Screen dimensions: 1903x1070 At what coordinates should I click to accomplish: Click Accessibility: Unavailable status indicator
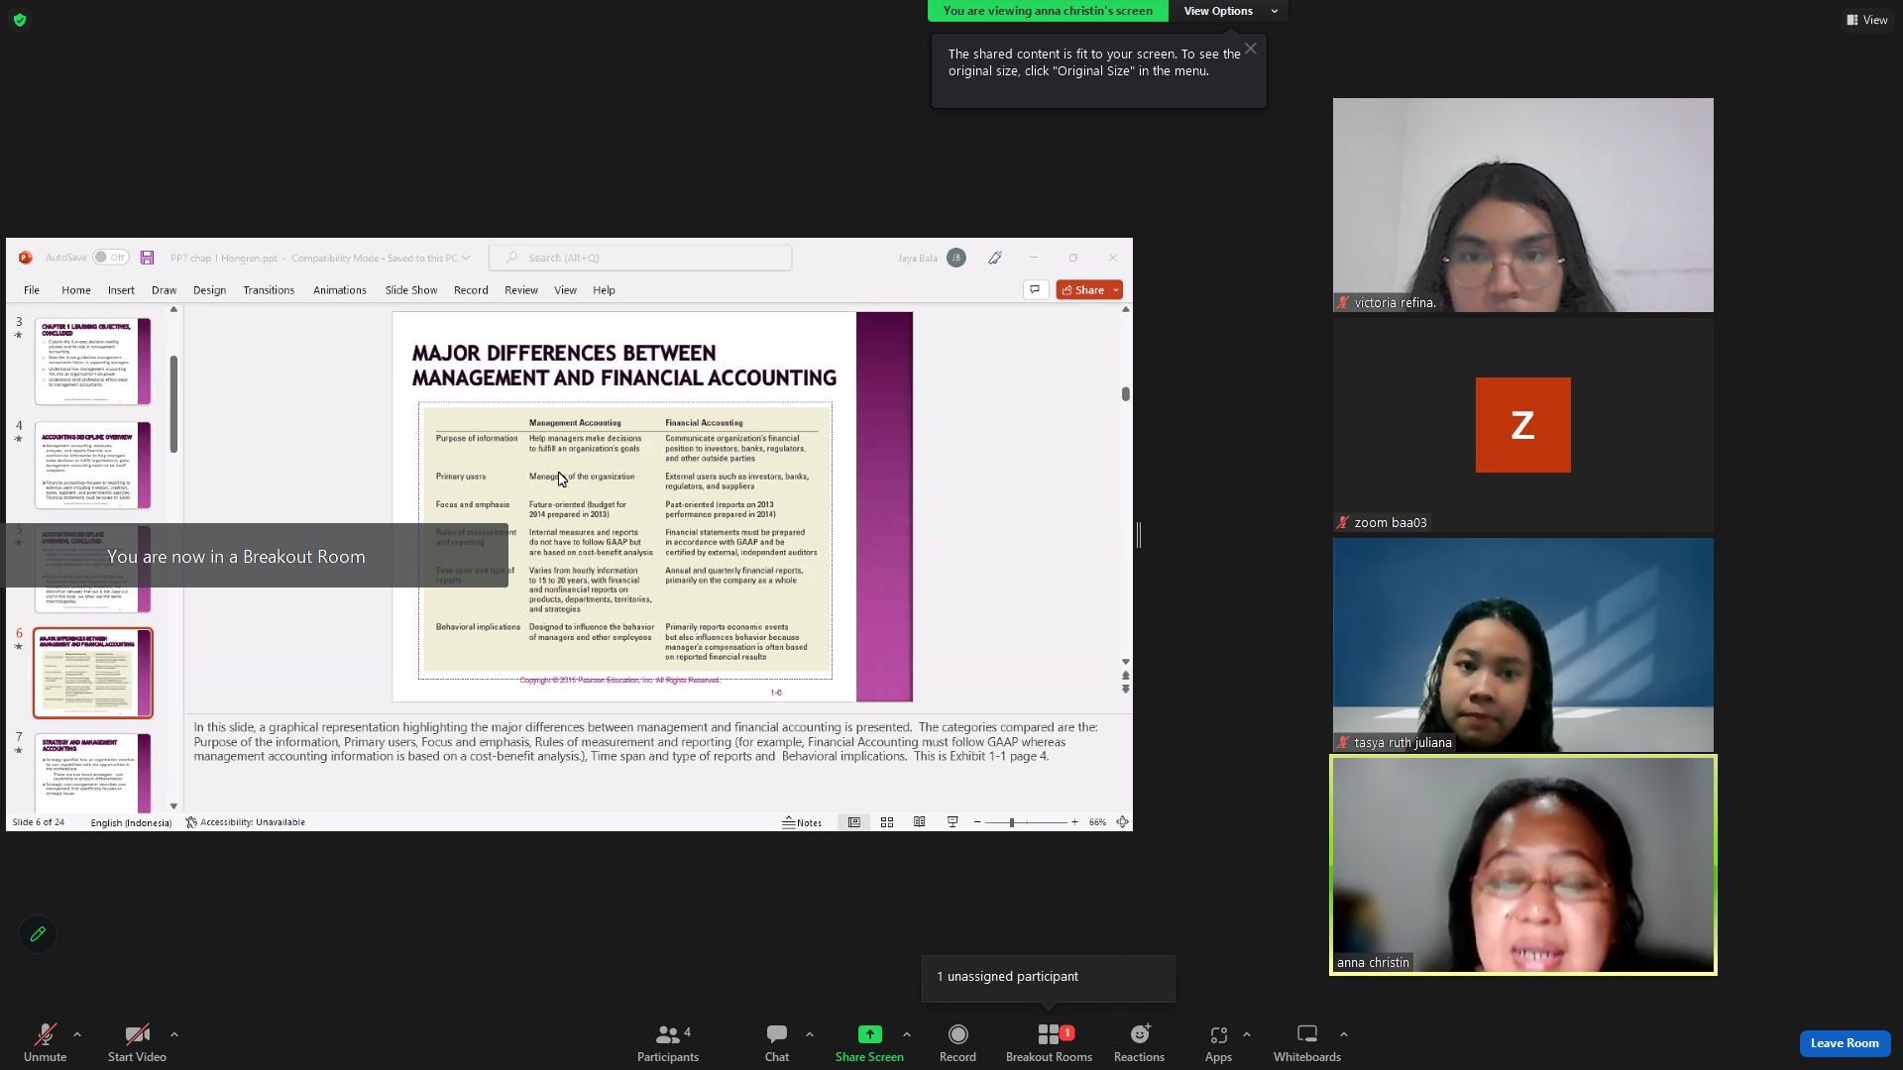tap(246, 822)
